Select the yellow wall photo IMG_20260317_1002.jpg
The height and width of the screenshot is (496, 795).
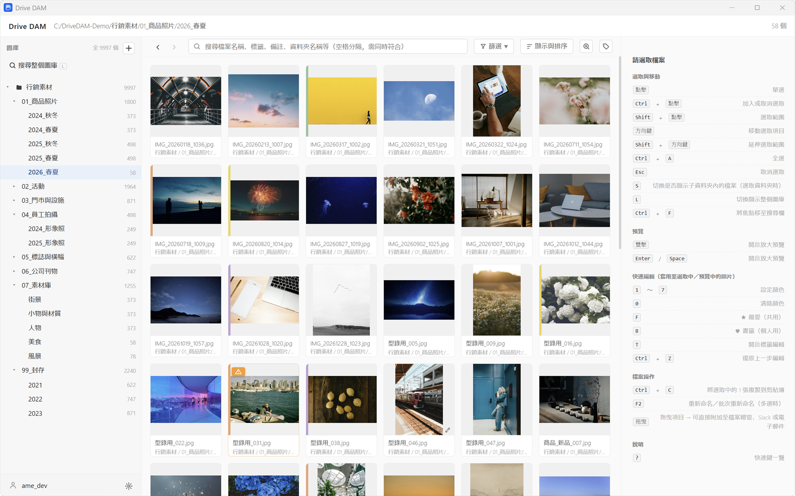tap(342, 101)
